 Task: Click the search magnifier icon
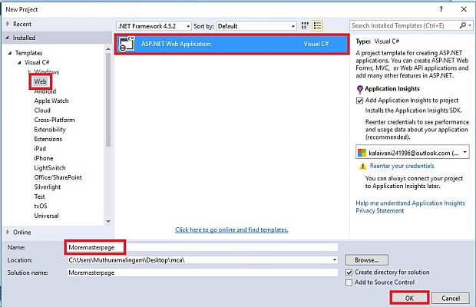point(463,25)
